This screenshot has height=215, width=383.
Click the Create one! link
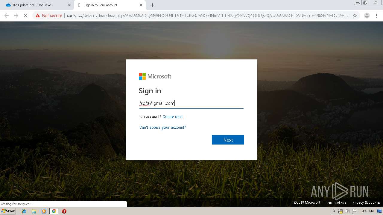[x=172, y=117]
